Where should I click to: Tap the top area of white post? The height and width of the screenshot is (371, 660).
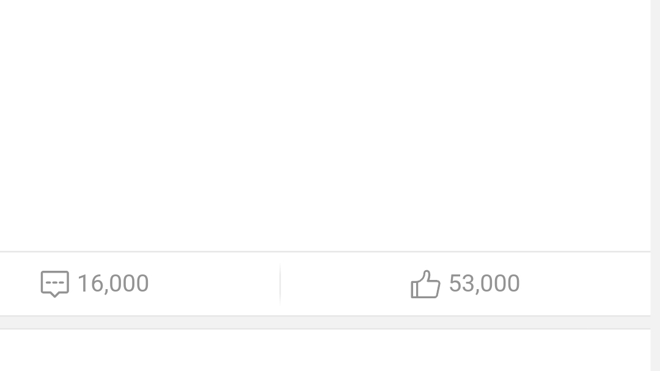point(324,24)
